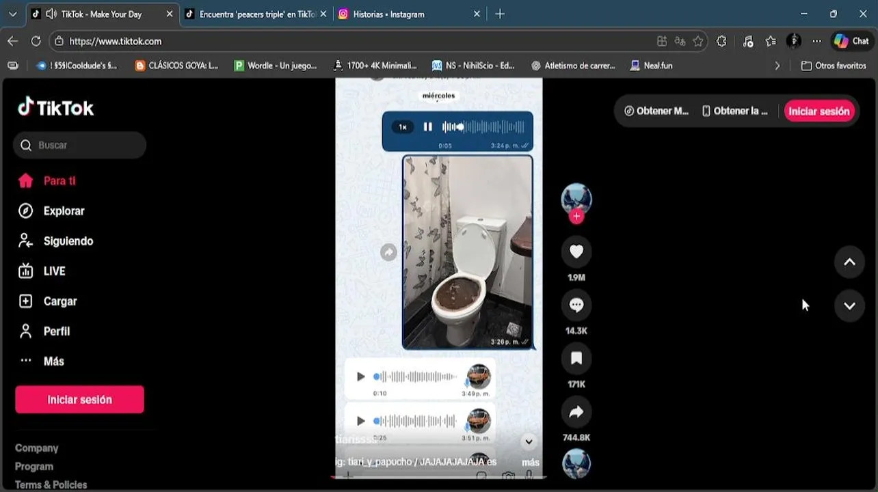Image resolution: width=878 pixels, height=492 pixels.
Task: Click the TikTok logo
Action: coord(55,107)
